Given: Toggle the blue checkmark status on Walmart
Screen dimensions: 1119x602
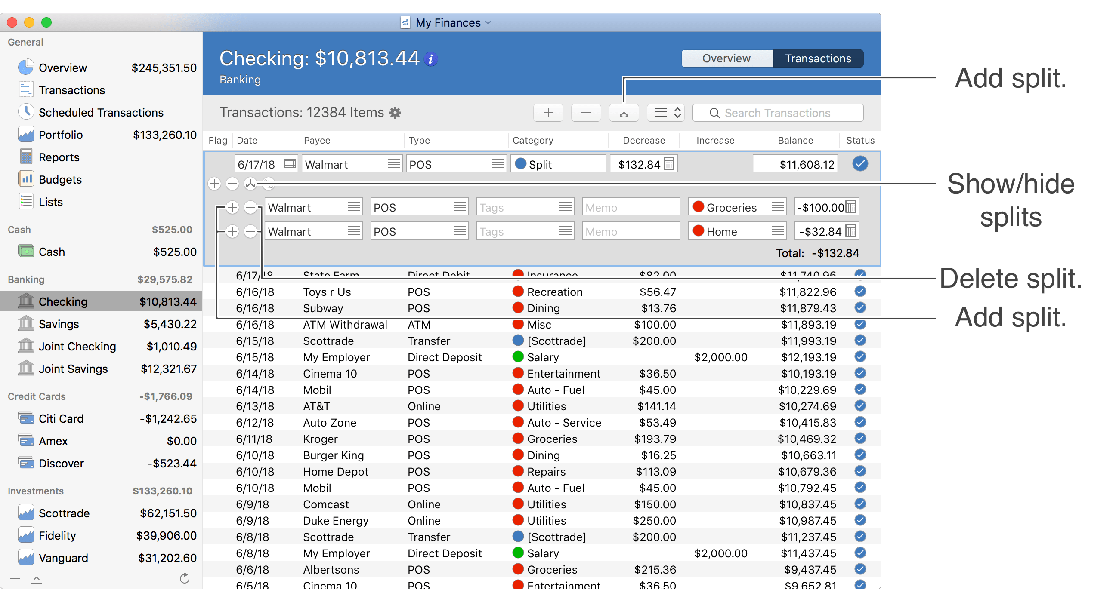Looking at the screenshot, I should pyautogui.click(x=859, y=163).
